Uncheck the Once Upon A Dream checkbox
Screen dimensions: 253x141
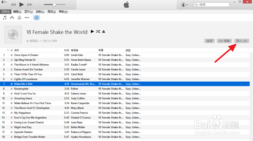click(11, 55)
